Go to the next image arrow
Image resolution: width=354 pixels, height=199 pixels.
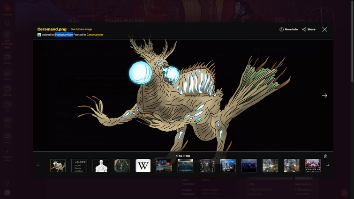[x=324, y=96]
